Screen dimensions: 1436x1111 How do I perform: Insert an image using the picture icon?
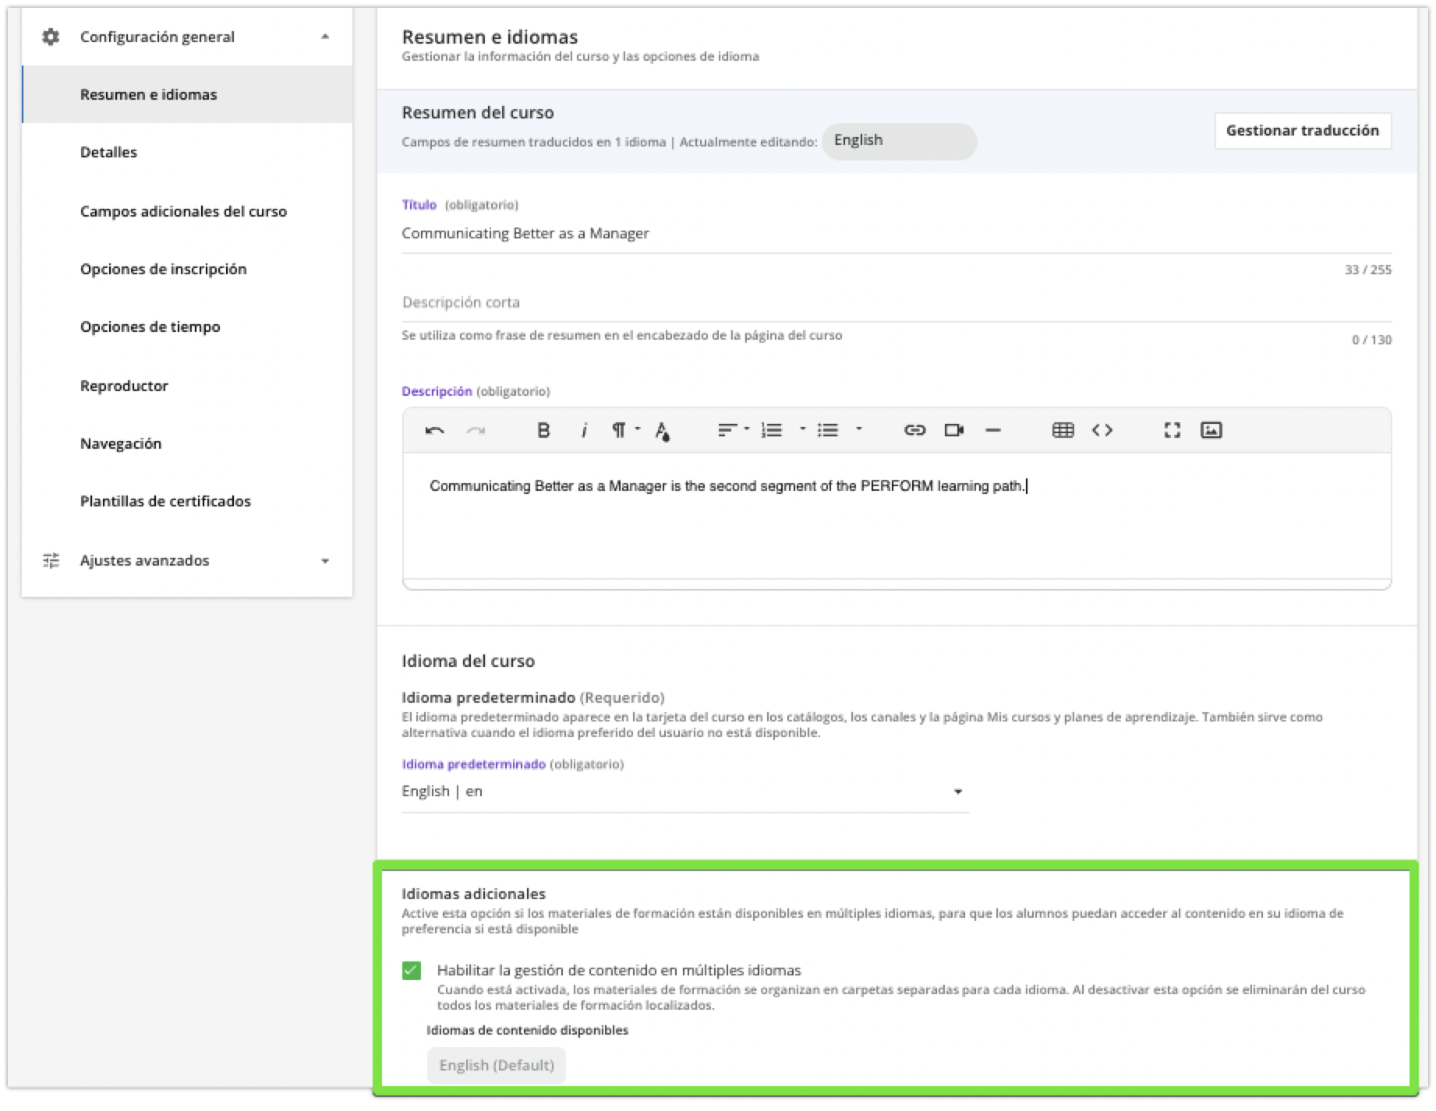(1211, 430)
